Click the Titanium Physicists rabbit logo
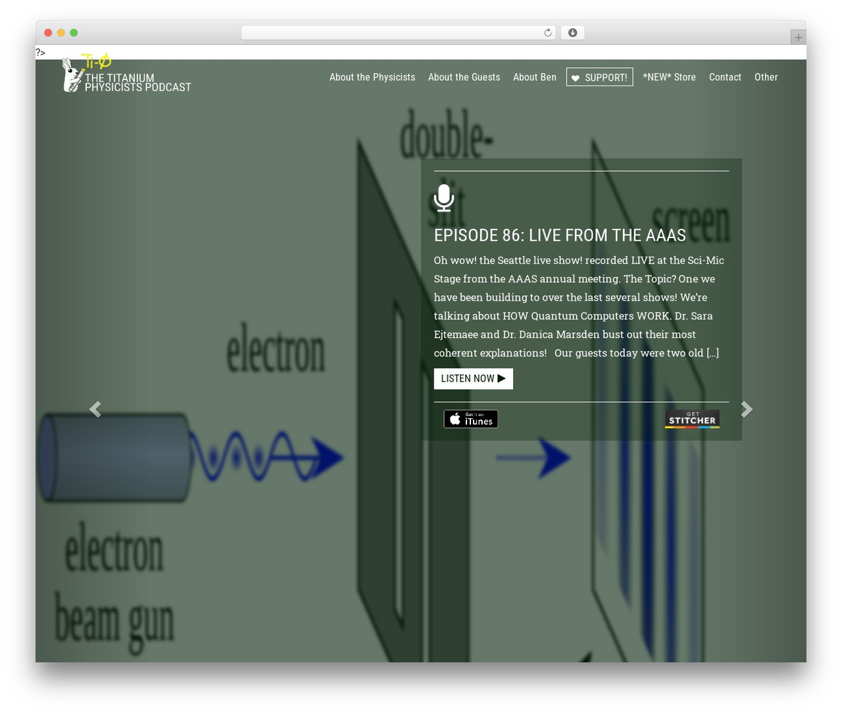The width and height of the screenshot is (842, 713). coord(72,75)
